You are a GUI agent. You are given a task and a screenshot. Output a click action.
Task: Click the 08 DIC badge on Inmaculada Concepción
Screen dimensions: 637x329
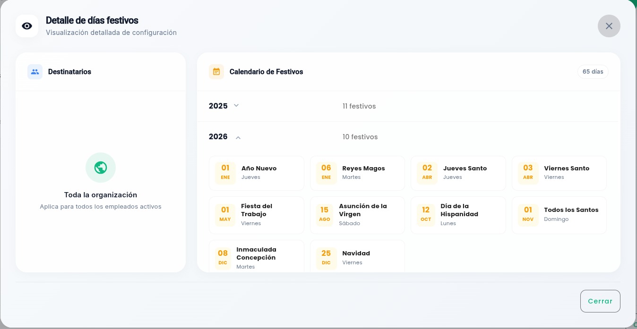pyautogui.click(x=223, y=258)
